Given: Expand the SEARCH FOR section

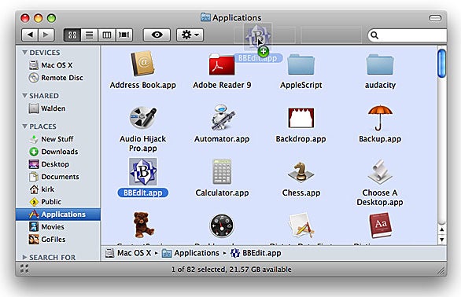Looking at the screenshot, I should 24,258.
